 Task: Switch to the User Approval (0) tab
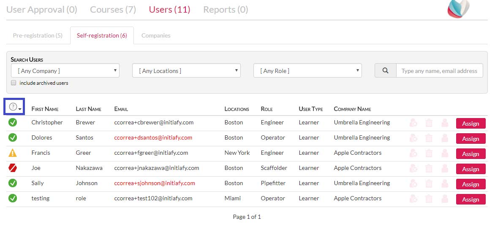tap(42, 10)
